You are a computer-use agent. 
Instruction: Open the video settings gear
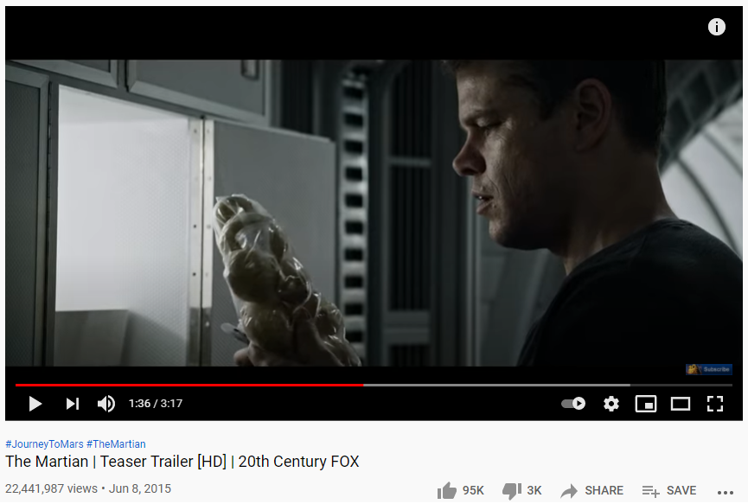pos(611,404)
